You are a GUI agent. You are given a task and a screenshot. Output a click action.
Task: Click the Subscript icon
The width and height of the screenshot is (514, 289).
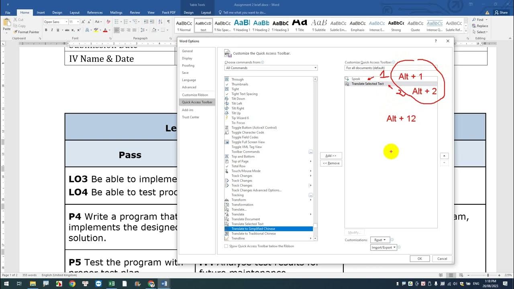pyautogui.click(x=73, y=30)
